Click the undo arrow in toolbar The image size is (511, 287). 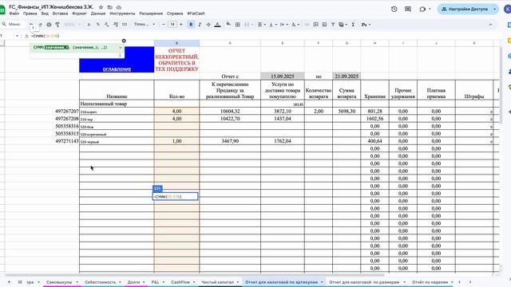click(32, 25)
